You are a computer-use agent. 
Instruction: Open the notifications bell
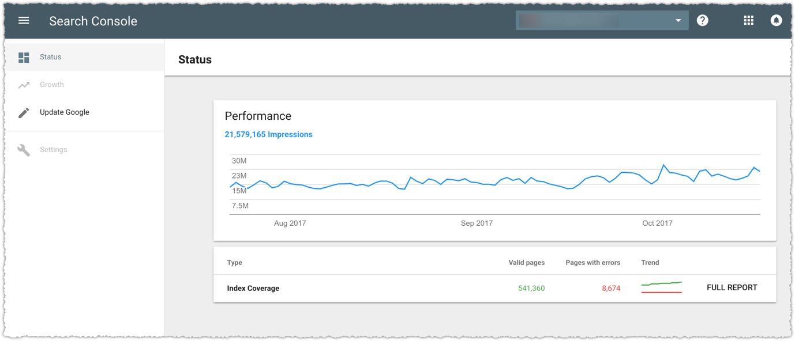776,21
